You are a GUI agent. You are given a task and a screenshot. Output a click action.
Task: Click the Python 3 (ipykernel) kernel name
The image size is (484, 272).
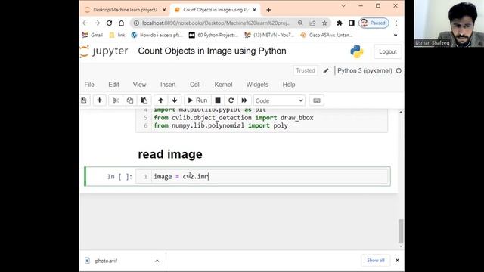pos(365,70)
